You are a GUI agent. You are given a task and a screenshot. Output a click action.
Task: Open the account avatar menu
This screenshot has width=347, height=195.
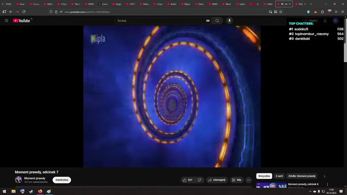click(x=336, y=21)
